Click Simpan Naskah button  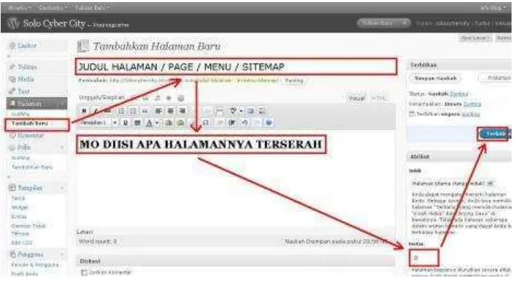point(435,78)
